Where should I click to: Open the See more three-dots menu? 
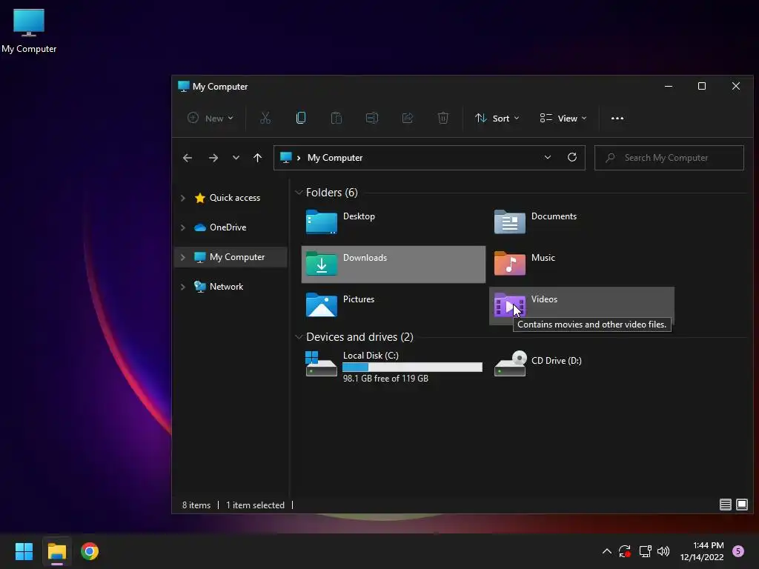(x=617, y=118)
